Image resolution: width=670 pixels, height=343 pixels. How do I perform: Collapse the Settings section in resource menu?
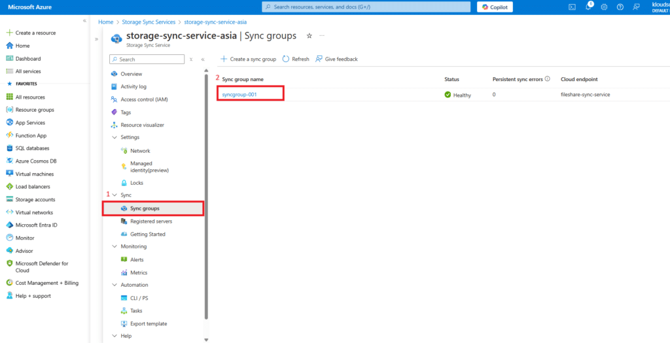[x=115, y=138]
